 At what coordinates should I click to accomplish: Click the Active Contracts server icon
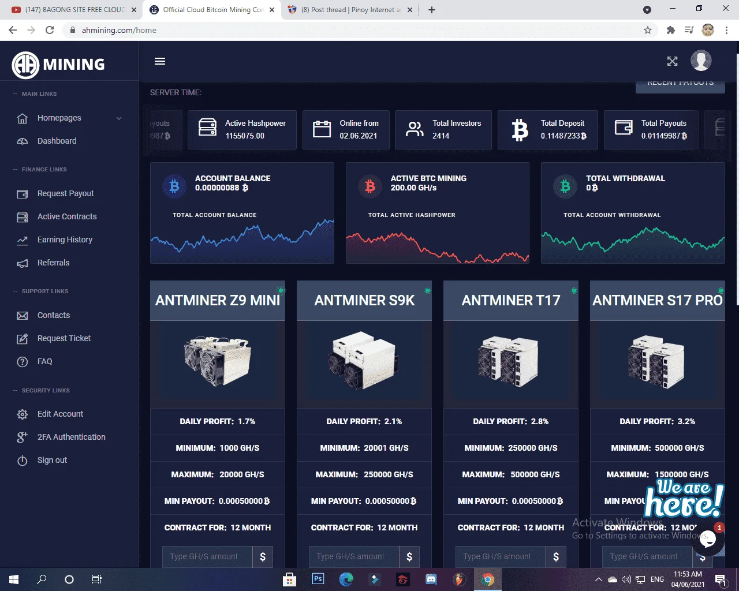point(23,217)
